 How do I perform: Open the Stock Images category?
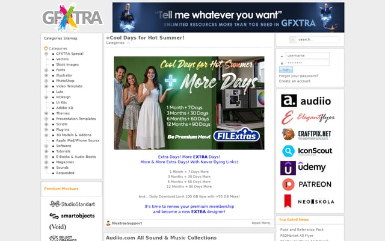click(67, 64)
